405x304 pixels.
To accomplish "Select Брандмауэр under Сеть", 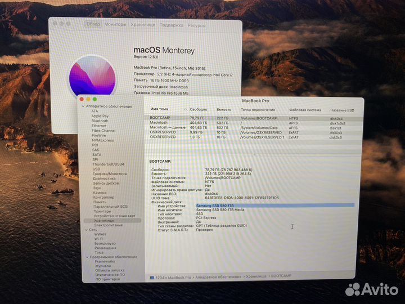I will coord(105,244).
